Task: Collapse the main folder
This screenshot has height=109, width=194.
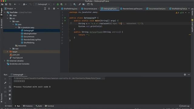Action: pyautogui.click(x=10, y=21)
